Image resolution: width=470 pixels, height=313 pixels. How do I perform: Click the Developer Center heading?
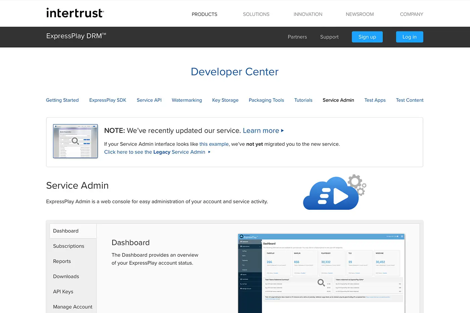click(x=235, y=72)
